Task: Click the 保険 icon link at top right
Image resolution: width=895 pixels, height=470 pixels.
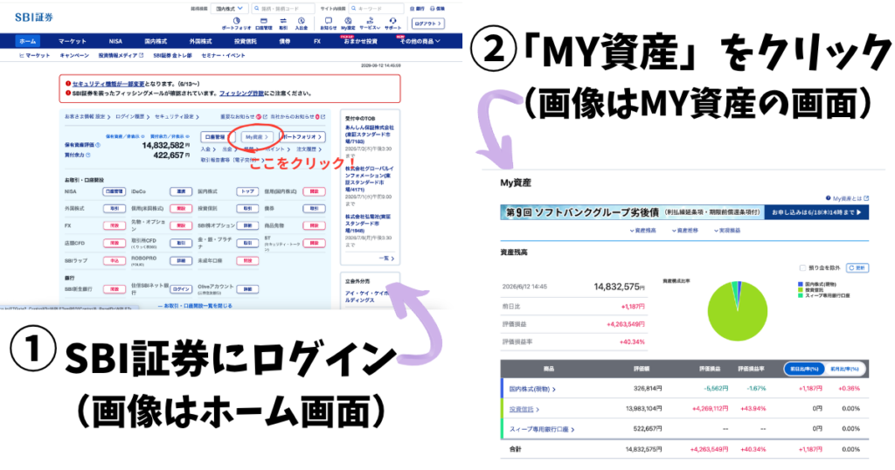Action: click(x=438, y=9)
